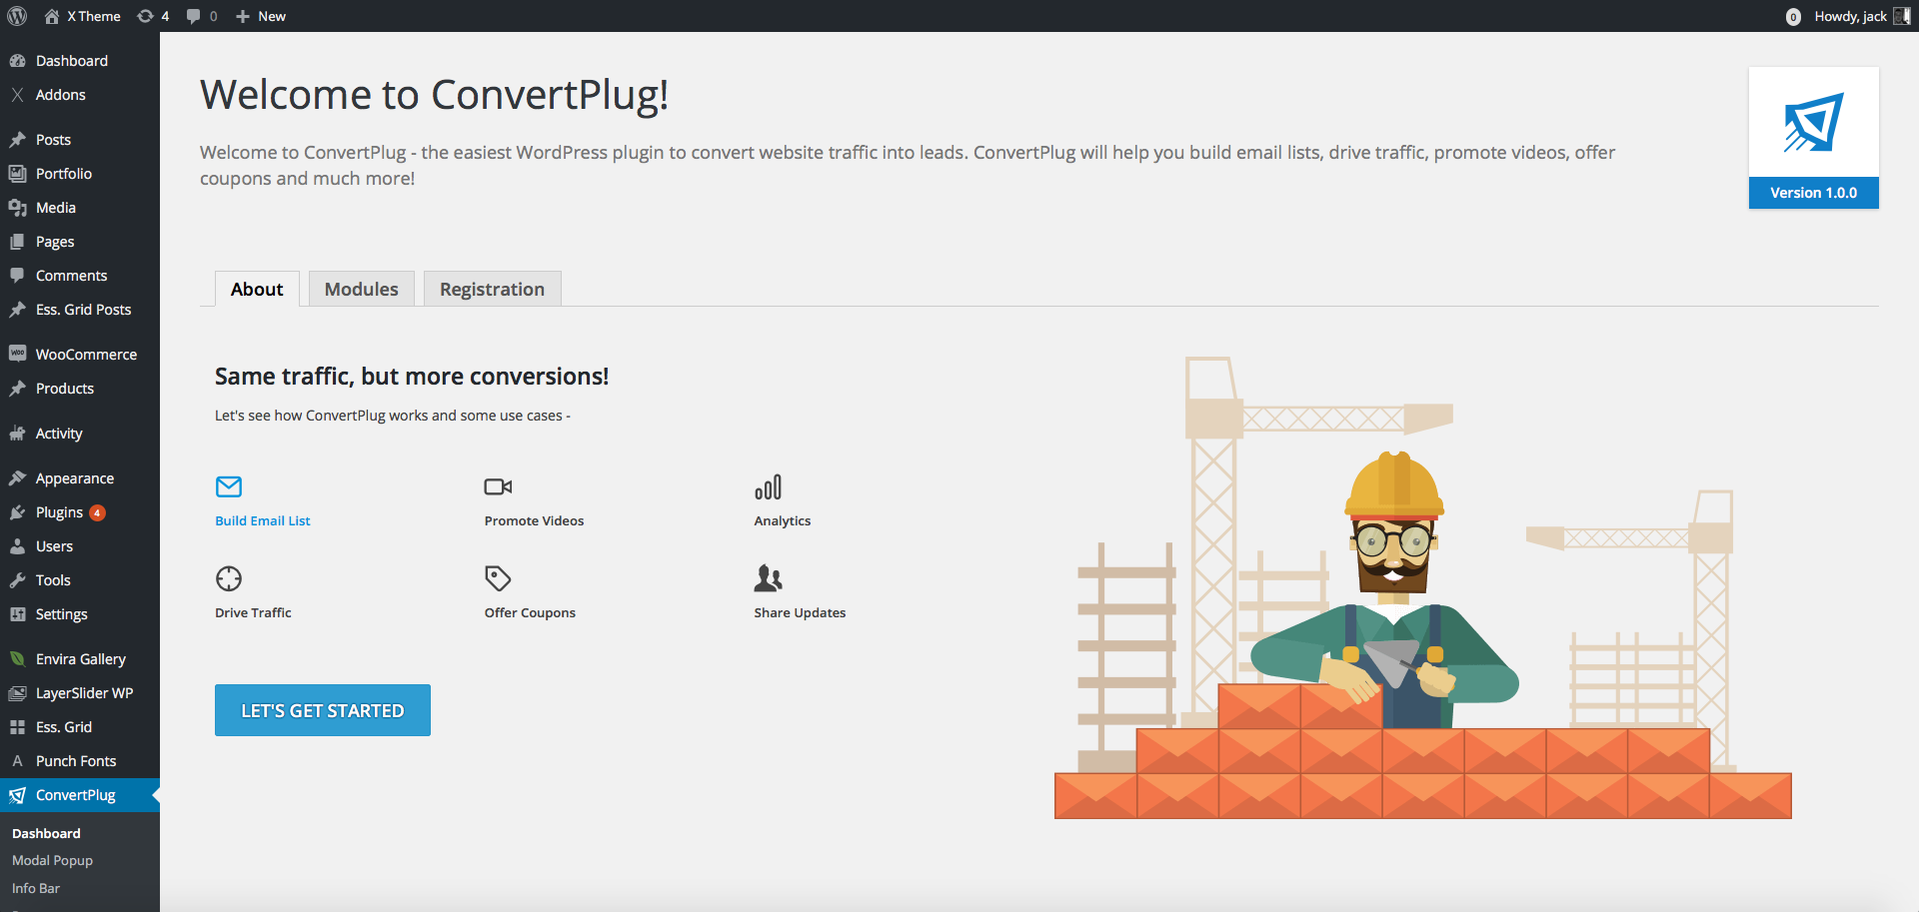Viewport: 1919px width, 912px height.
Task: Click the Drive Traffic crosshair icon
Action: pyautogui.click(x=229, y=578)
